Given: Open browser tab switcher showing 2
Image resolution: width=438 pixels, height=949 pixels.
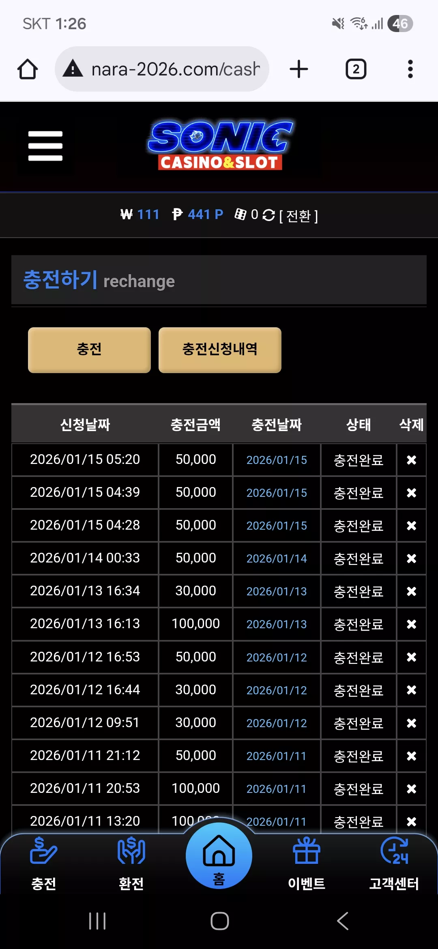Looking at the screenshot, I should 356,69.
